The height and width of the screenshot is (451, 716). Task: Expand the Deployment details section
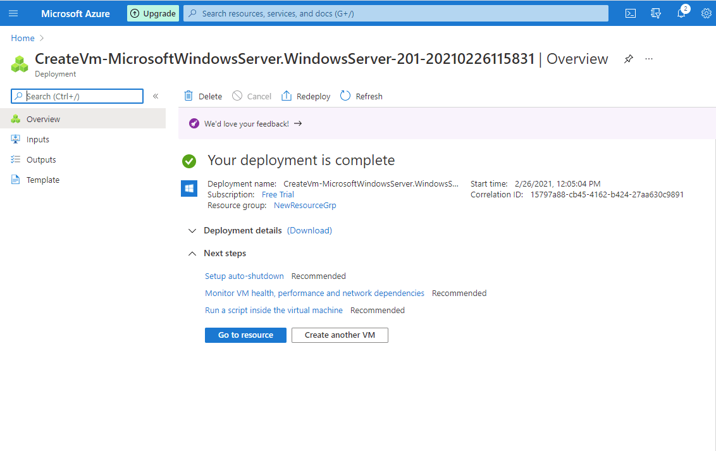point(192,231)
